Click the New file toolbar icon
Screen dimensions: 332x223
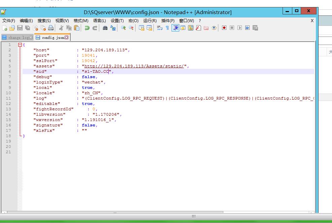tap(4, 28)
